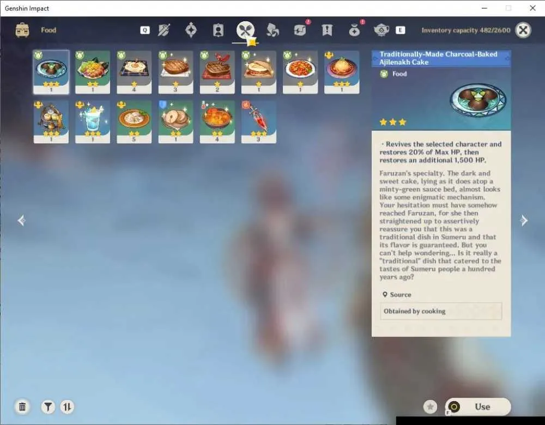Go to the next page with right arrow
The width and height of the screenshot is (545, 425).
pos(524,220)
